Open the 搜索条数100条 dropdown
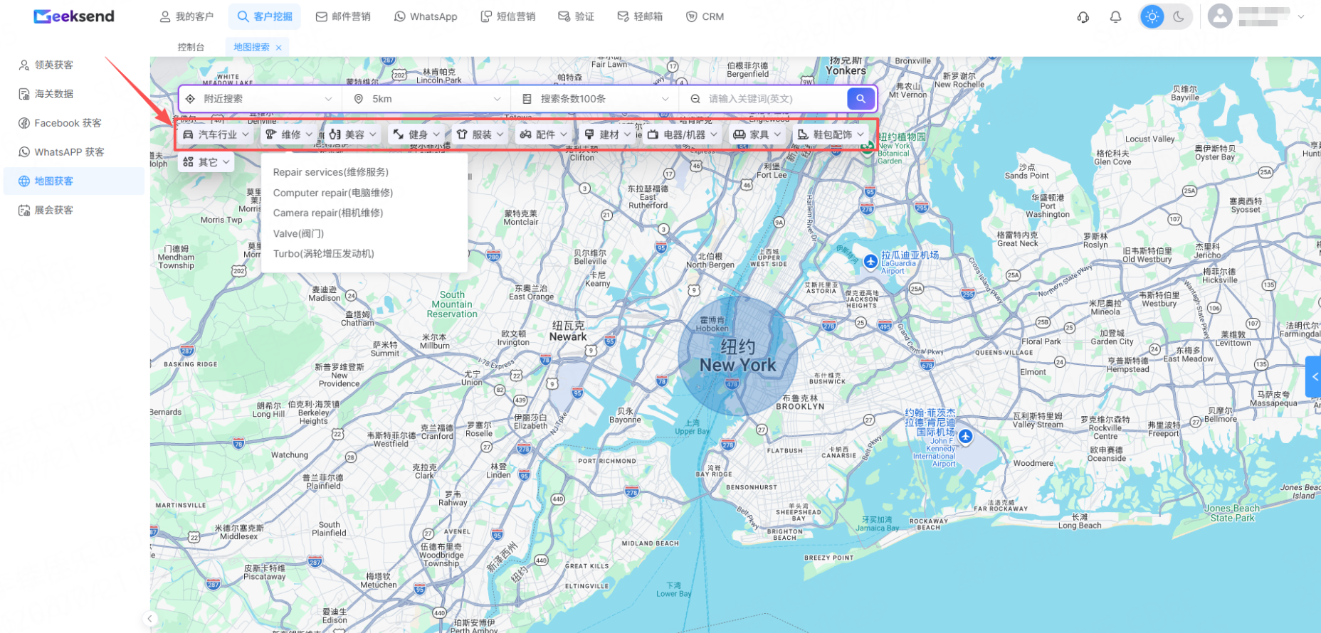 (x=595, y=99)
